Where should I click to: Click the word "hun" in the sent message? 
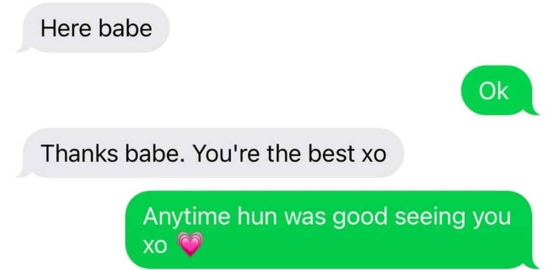[257, 217]
